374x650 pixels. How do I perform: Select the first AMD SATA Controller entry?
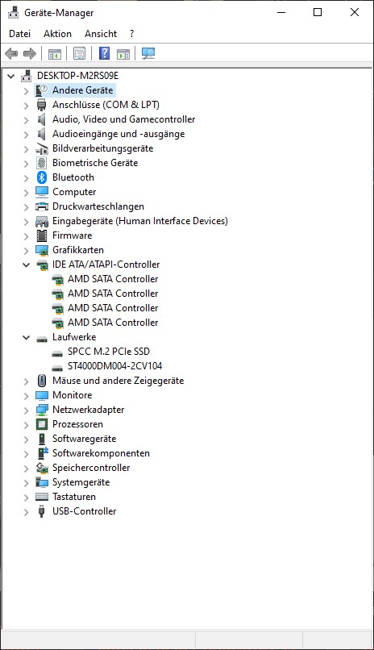click(113, 279)
